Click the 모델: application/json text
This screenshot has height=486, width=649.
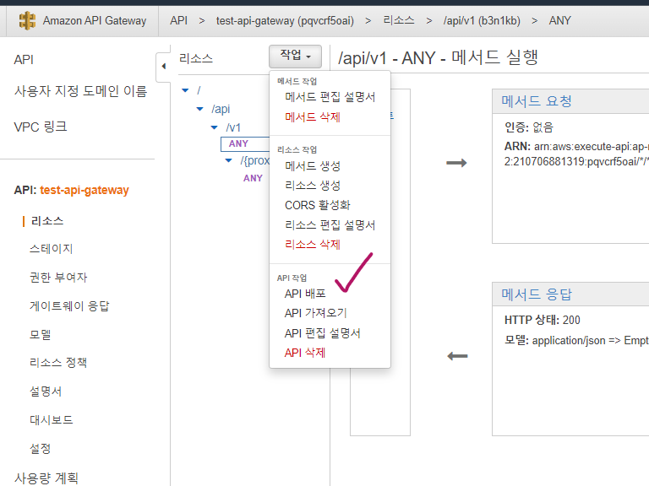tap(576, 341)
